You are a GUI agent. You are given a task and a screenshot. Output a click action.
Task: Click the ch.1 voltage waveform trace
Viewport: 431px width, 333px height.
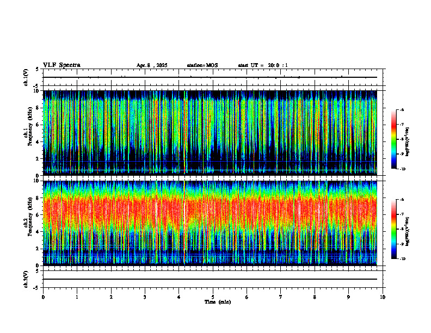click(210, 77)
